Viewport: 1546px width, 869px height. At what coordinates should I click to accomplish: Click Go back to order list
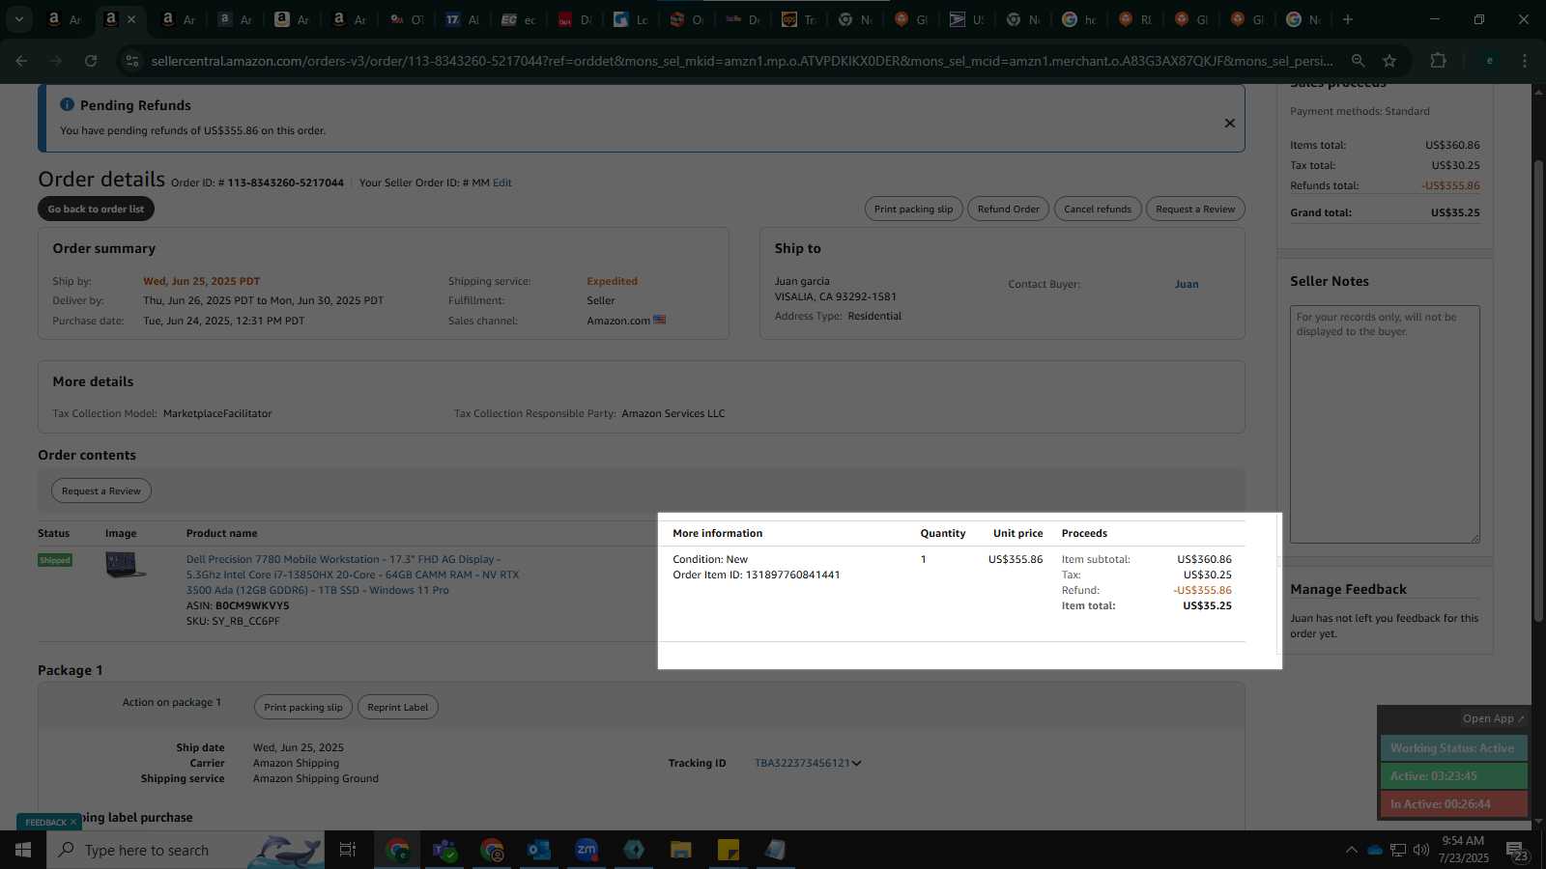click(x=96, y=209)
